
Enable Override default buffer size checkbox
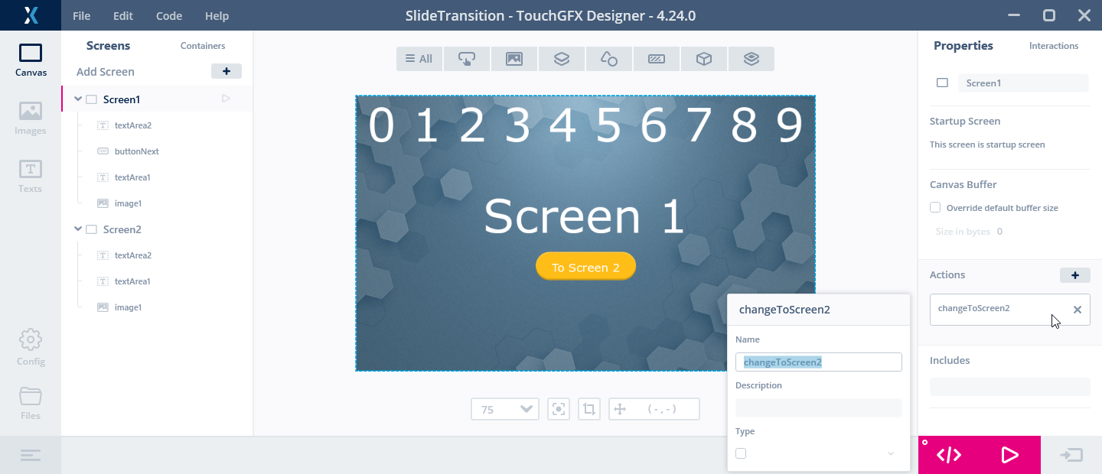coord(935,208)
